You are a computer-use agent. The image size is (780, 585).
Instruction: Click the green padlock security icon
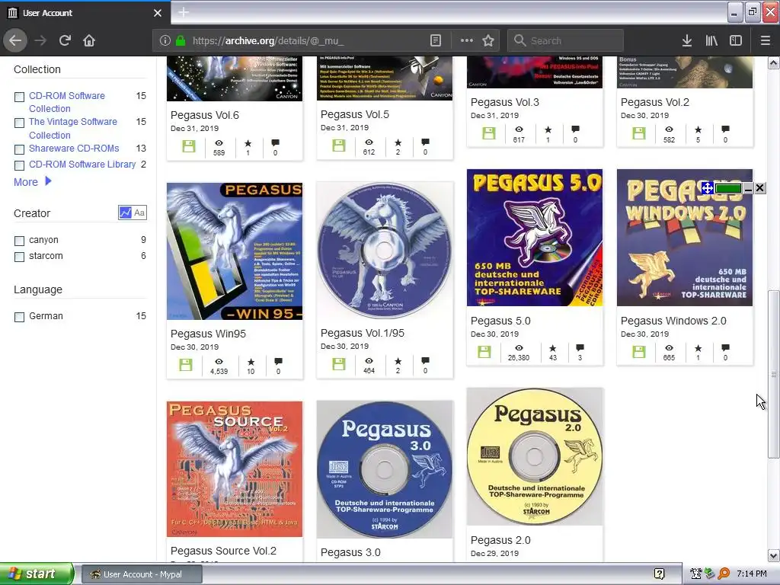(x=180, y=40)
